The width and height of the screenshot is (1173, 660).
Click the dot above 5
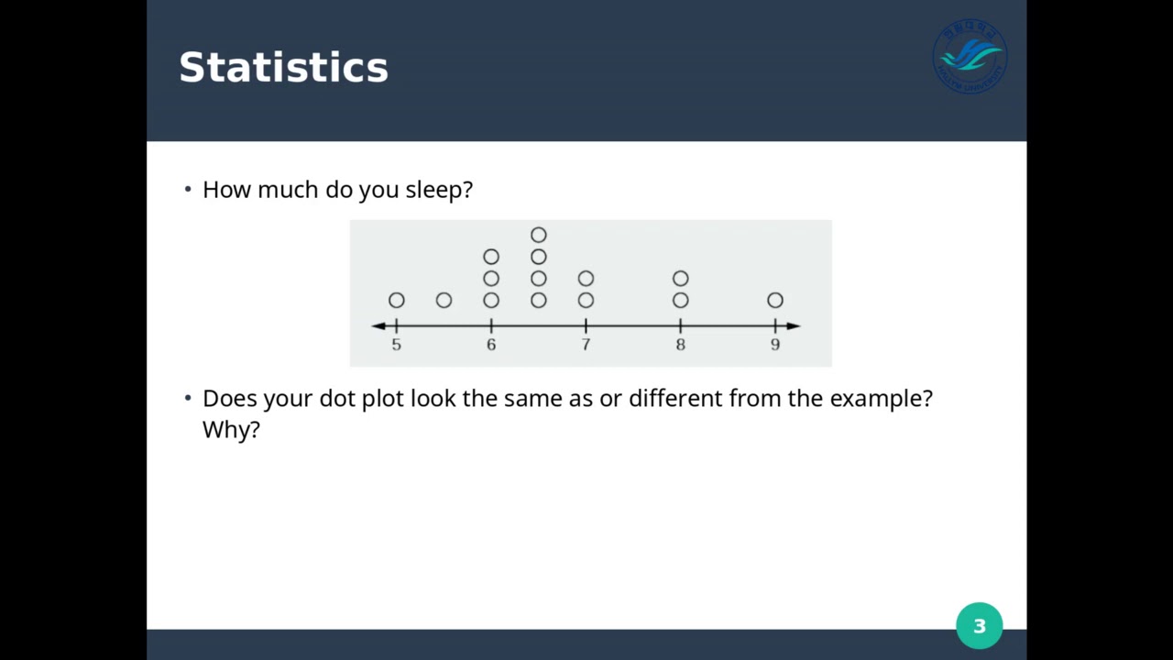click(x=396, y=300)
